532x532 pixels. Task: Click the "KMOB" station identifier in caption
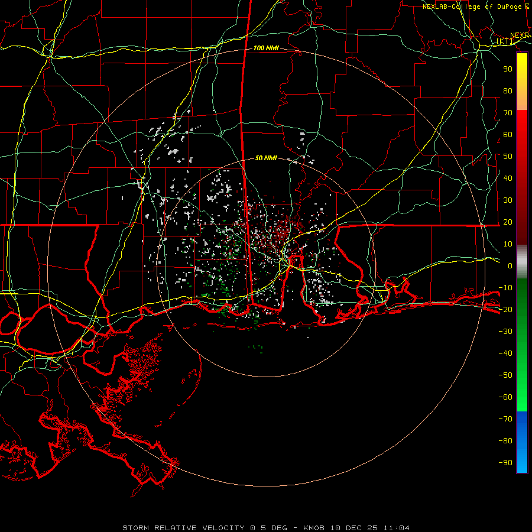tap(314, 528)
